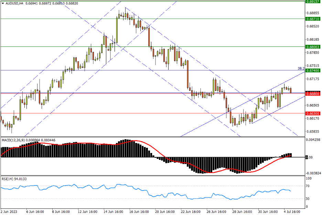This screenshot has width=322, height=215.
Task: Click the triangle arrow beside AUDUSD,H4
Action: point(3,3)
